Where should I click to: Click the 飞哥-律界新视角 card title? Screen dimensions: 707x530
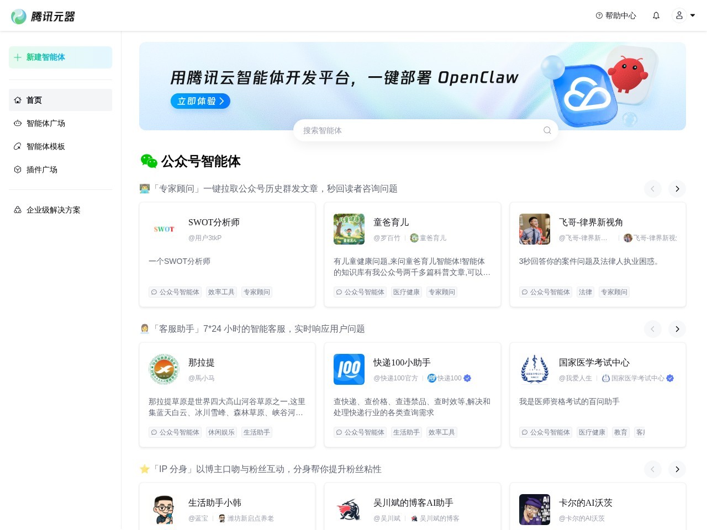pyautogui.click(x=591, y=222)
